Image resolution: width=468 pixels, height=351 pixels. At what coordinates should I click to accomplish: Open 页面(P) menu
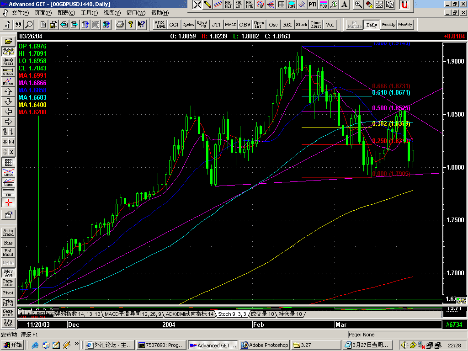(43, 13)
